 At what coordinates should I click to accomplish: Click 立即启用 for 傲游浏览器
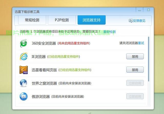[x=135, y=96]
